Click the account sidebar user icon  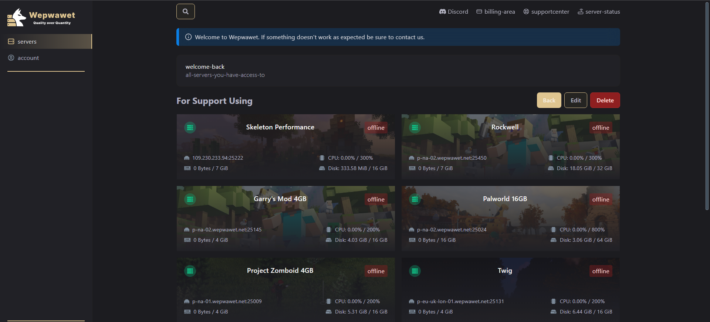(x=11, y=58)
